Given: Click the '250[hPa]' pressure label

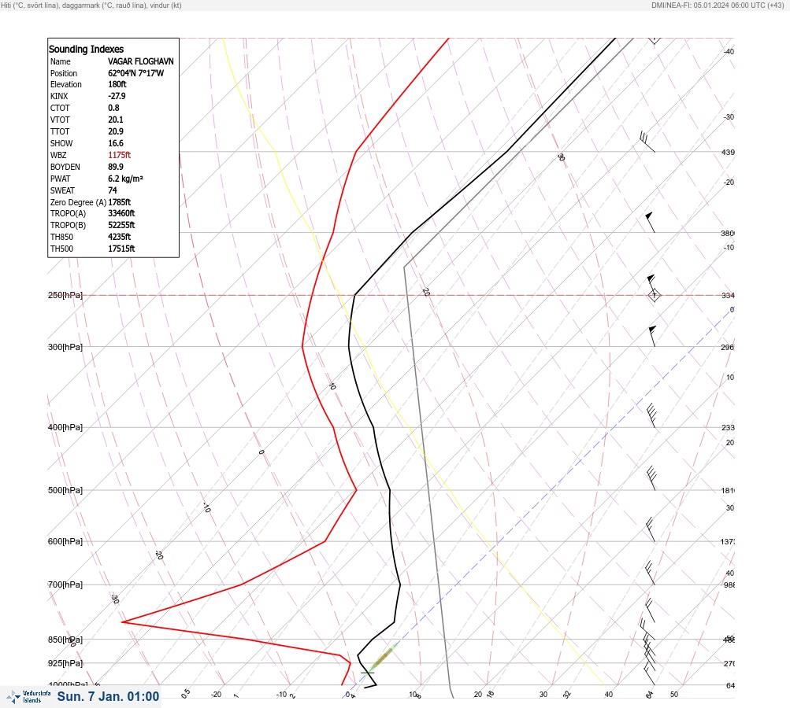Looking at the screenshot, I should (x=65, y=295).
